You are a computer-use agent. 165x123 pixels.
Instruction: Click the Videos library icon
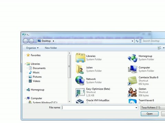click(x=30, y=81)
